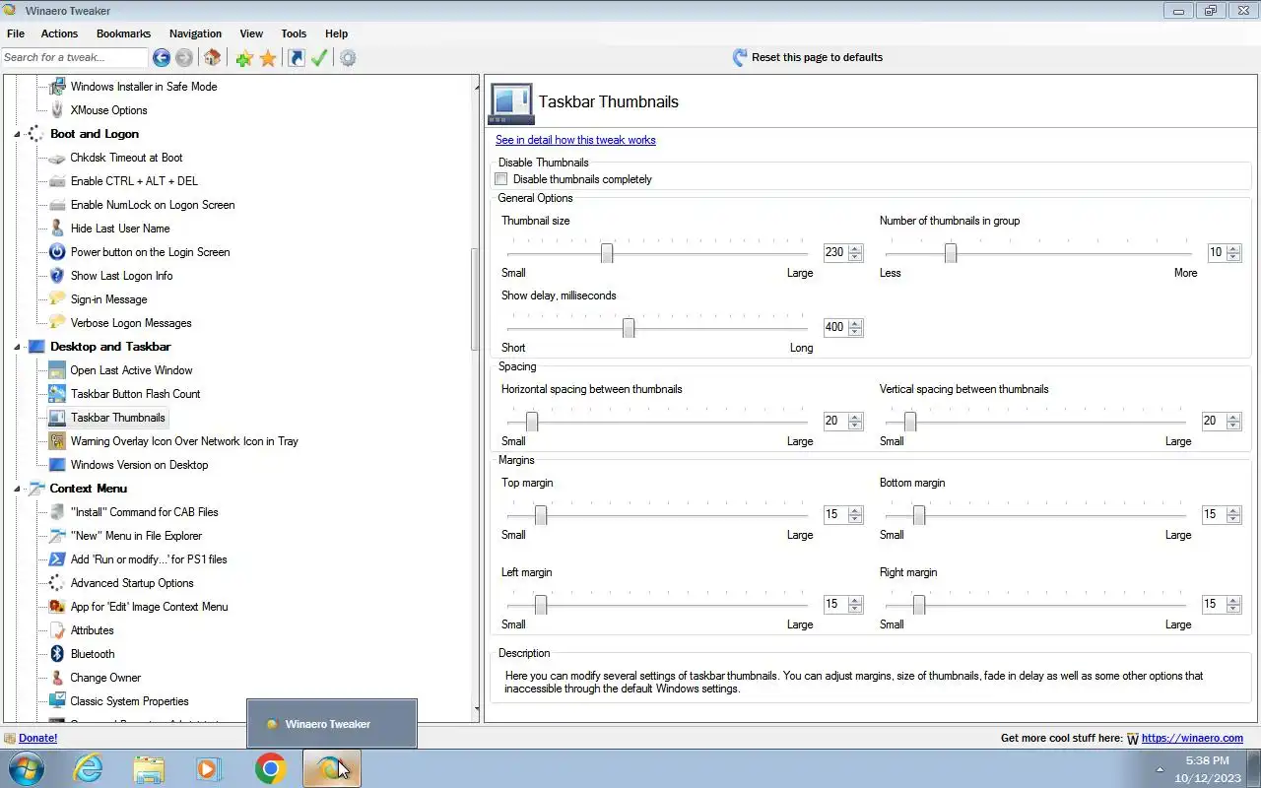Open the Actions menu
Screen dimensions: 1261x788
[59, 33]
